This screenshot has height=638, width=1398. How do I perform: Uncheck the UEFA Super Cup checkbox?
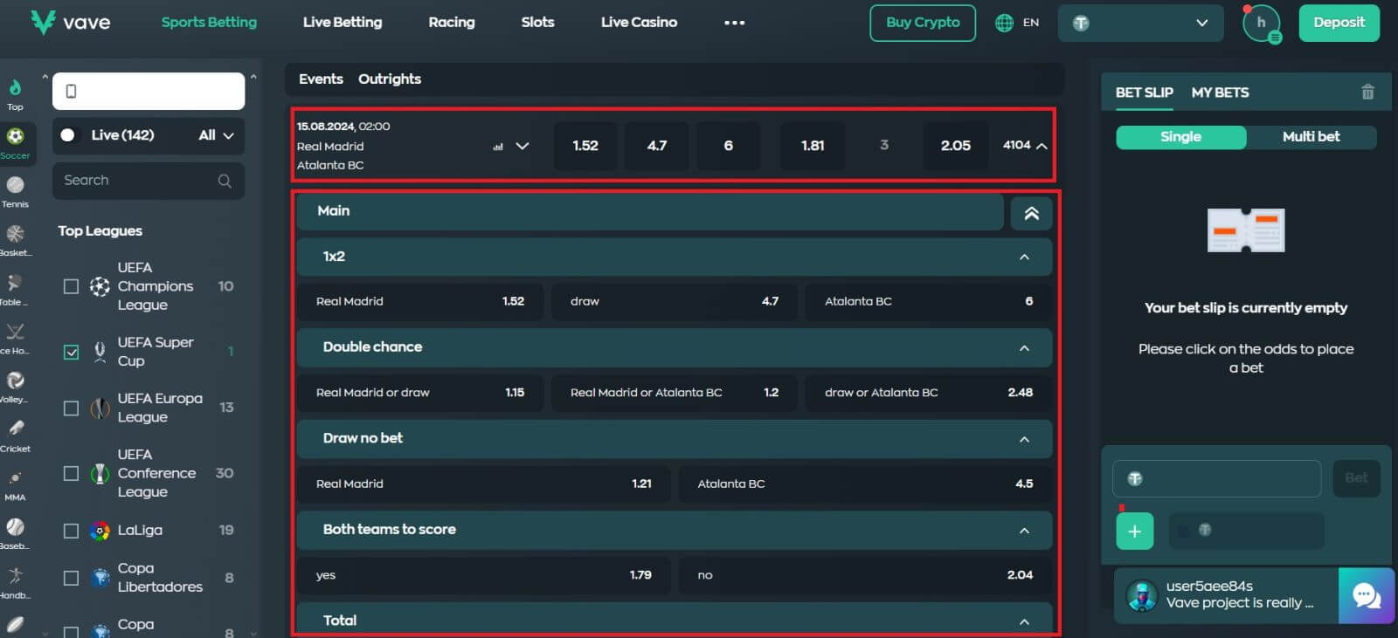point(72,352)
